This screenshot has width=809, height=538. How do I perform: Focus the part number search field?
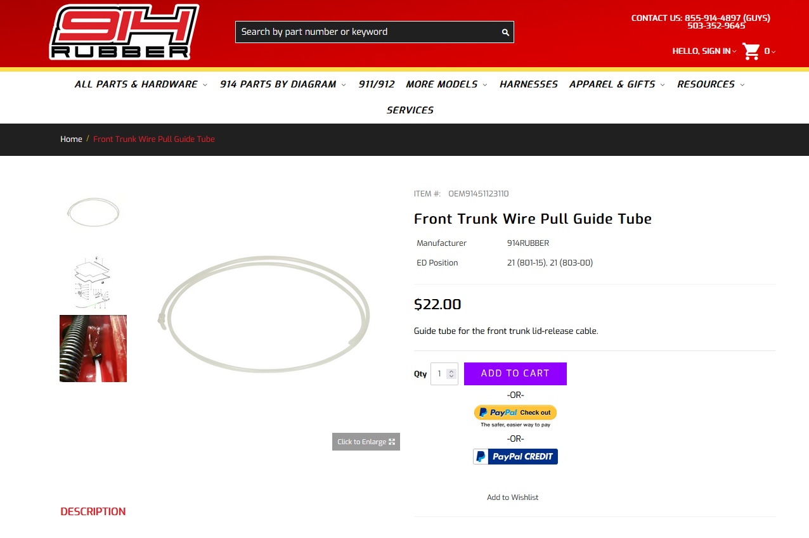pos(368,32)
